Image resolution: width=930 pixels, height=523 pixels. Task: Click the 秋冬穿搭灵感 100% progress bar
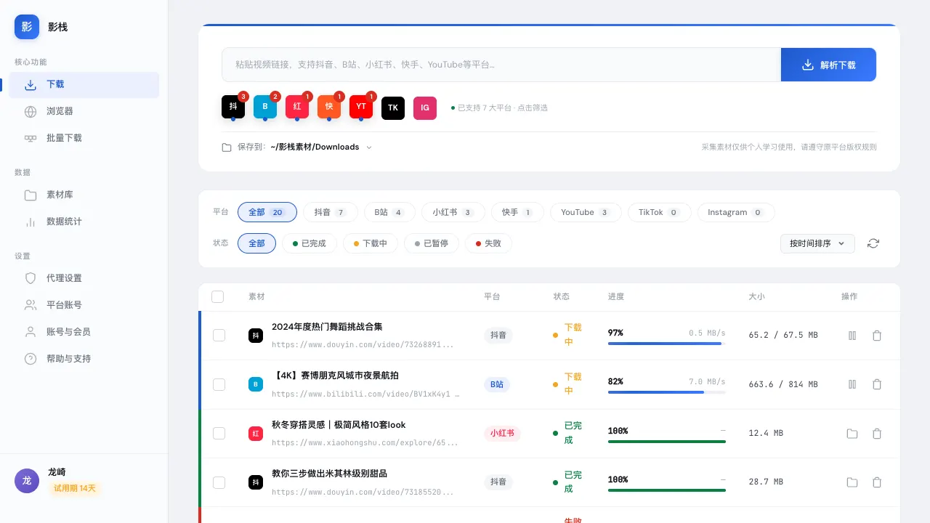(x=667, y=441)
